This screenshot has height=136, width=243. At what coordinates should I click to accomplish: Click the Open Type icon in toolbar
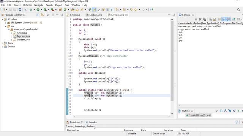(73, 10)
